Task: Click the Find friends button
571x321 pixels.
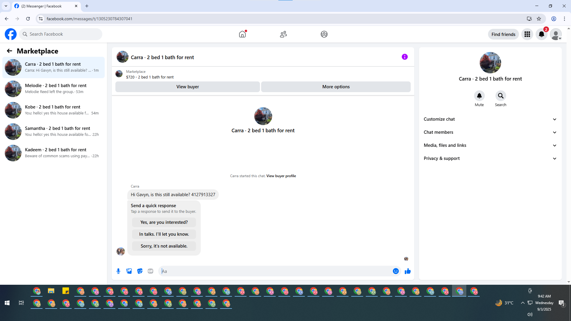Action: tap(503, 34)
